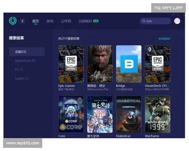This screenshot has height=151, width=189.
Task: Open the Bridge game cover
Action: [129, 64]
